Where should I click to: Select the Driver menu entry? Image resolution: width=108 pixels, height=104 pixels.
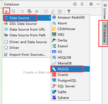pos(27,48)
